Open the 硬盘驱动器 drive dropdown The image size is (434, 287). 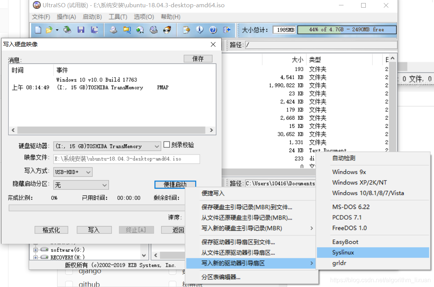(x=157, y=147)
